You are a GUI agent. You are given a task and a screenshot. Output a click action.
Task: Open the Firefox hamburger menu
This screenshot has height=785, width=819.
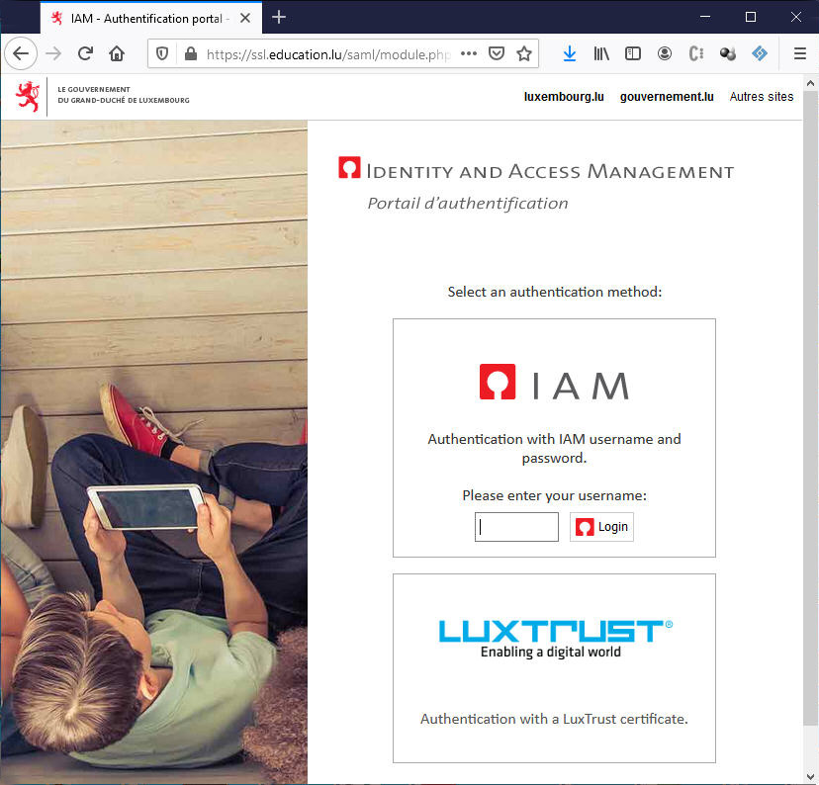(799, 53)
